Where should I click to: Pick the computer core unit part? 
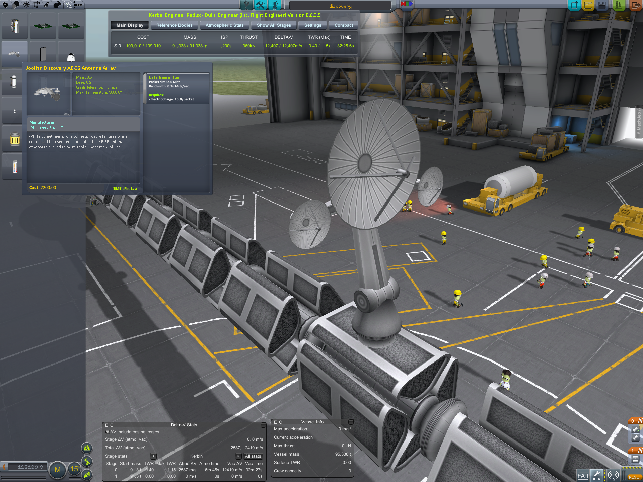click(x=15, y=26)
